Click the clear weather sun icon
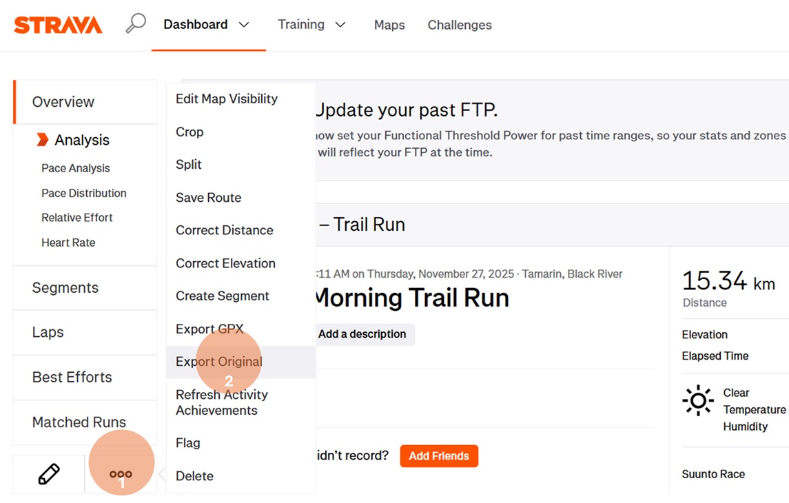Screen dimensions: 789x503 697,400
